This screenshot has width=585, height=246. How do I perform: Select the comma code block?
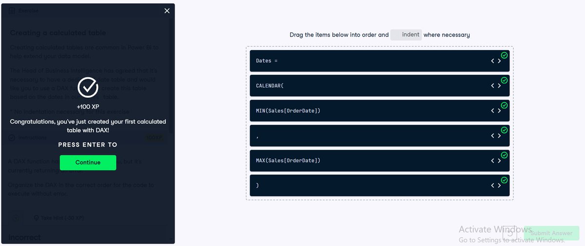tap(379, 136)
